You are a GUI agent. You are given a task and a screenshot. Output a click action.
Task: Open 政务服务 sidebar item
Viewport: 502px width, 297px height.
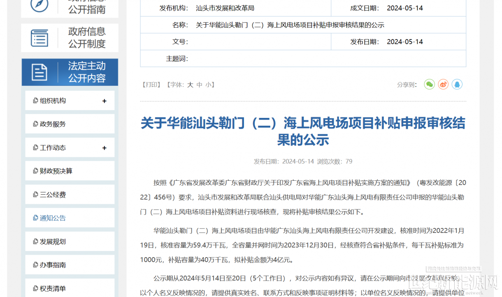70,124
